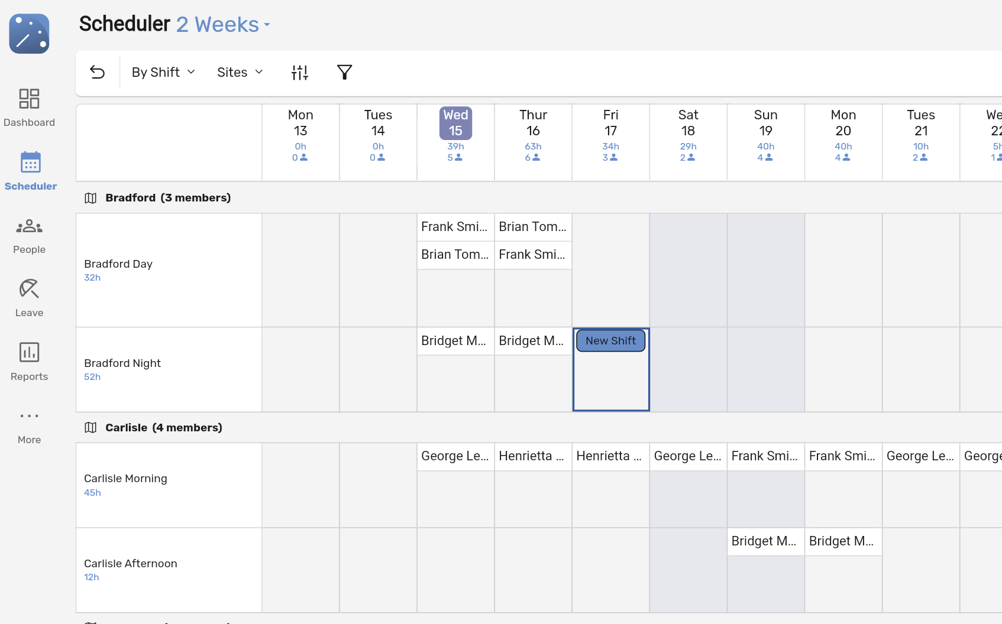Open the By Shift dropdown
The height and width of the screenshot is (624, 1002).
pos(163,72)
